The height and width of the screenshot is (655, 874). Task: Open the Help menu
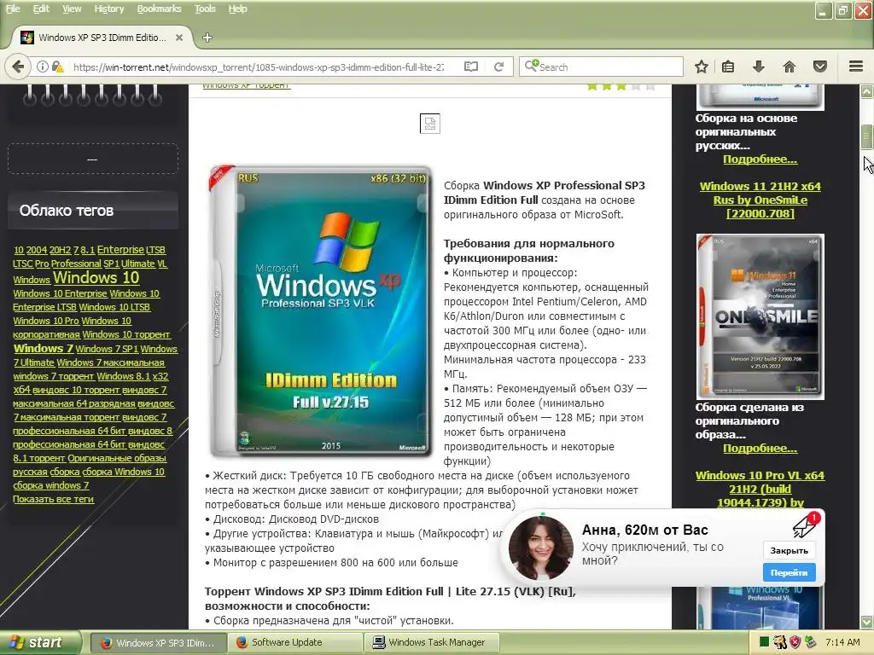pos(237,9)
